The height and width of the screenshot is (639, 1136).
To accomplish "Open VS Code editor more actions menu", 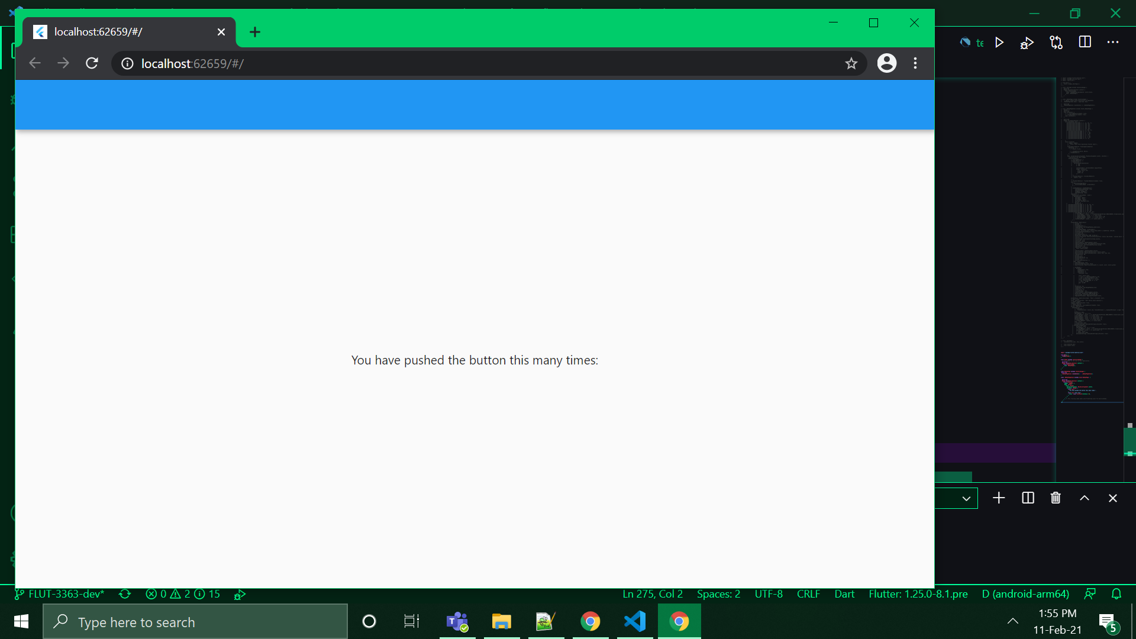I will (x=1113, y=42).
